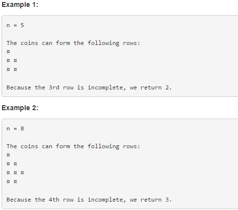Select the word "3rd" in Example 1
This screenshot has width=238, height=210.
tap(54, 87)
